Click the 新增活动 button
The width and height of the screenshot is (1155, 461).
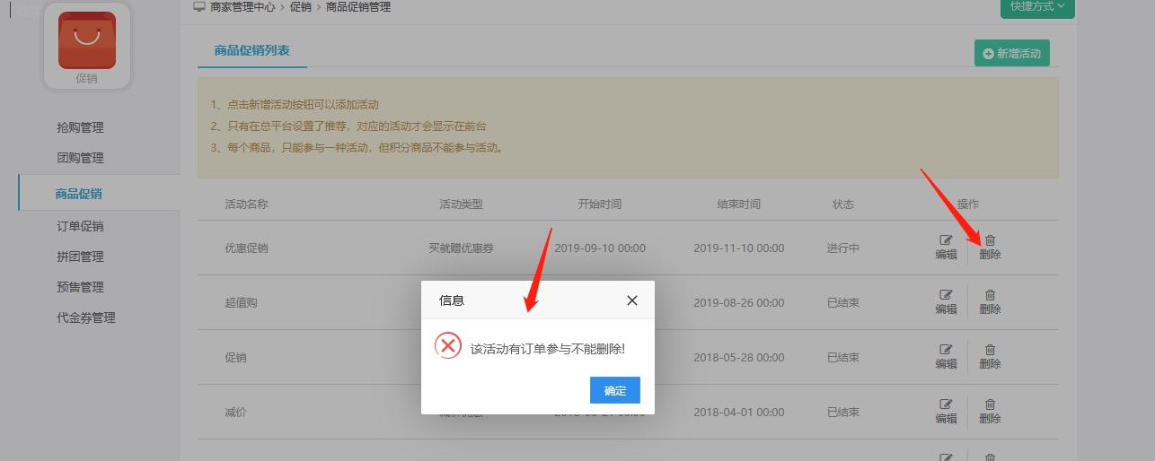(x=1012, y=53)
